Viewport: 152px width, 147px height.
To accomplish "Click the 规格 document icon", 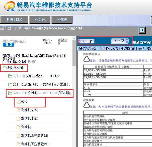I will 18,102.
